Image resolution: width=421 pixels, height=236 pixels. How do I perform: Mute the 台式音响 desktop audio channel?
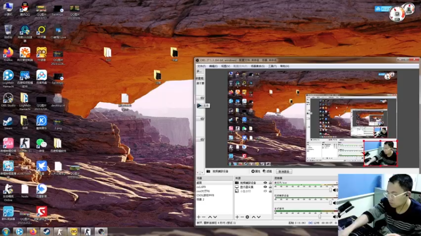pyautogui.click(x=335, y=217)
